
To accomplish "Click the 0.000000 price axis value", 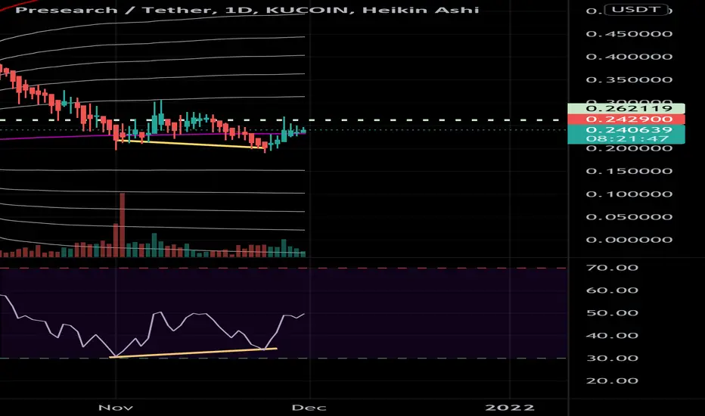I will (x=629, y=241).
